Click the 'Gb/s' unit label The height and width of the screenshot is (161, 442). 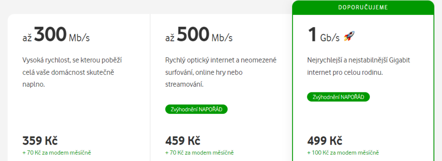(330, 38)
